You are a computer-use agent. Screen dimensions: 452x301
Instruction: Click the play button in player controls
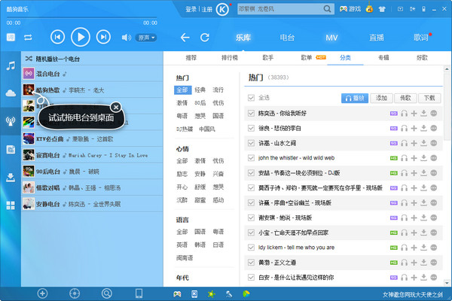click(80, 37)
